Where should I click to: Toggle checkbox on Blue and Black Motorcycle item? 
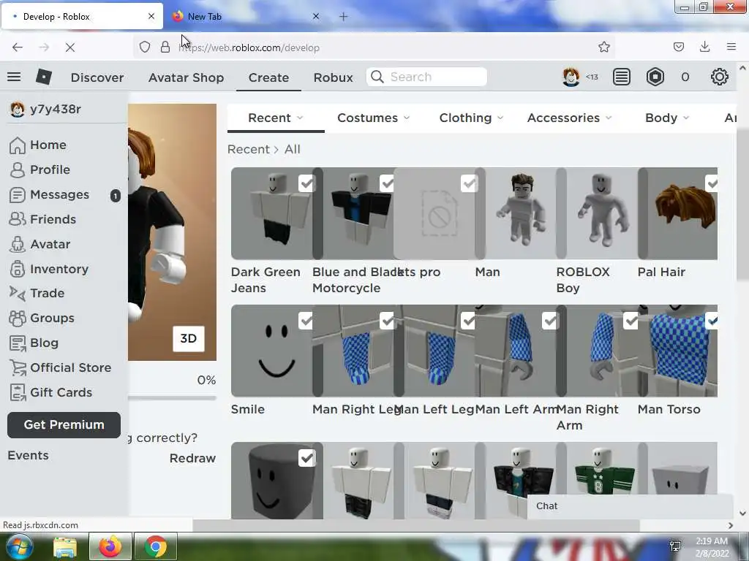tap(387, 183)
